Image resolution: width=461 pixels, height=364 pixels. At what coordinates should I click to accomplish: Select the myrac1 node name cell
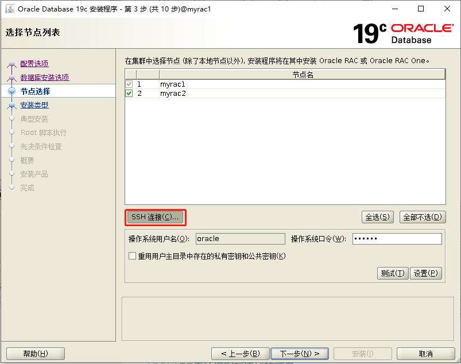point(302,84)
